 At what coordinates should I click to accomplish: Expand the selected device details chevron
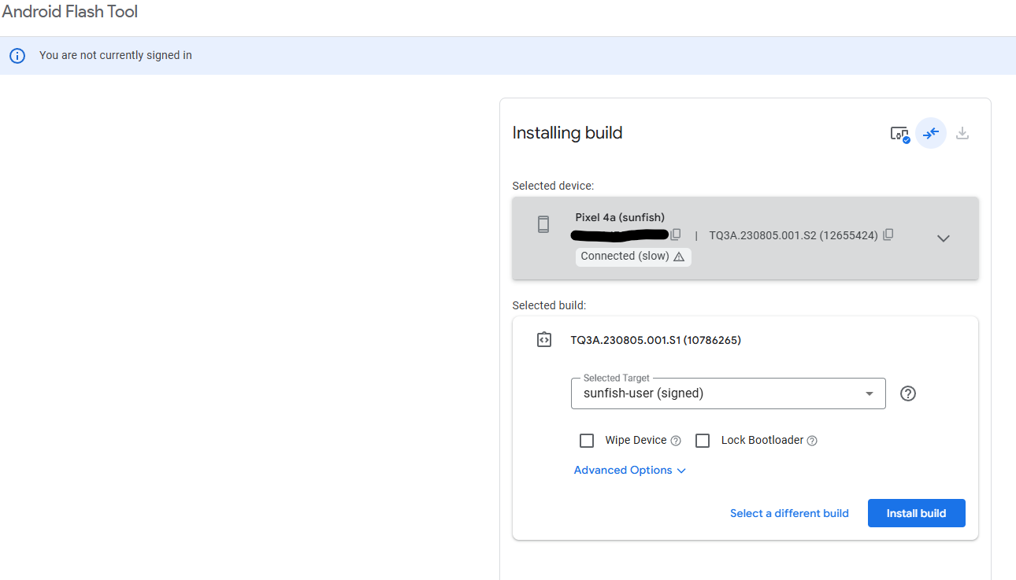coord(944,238)
